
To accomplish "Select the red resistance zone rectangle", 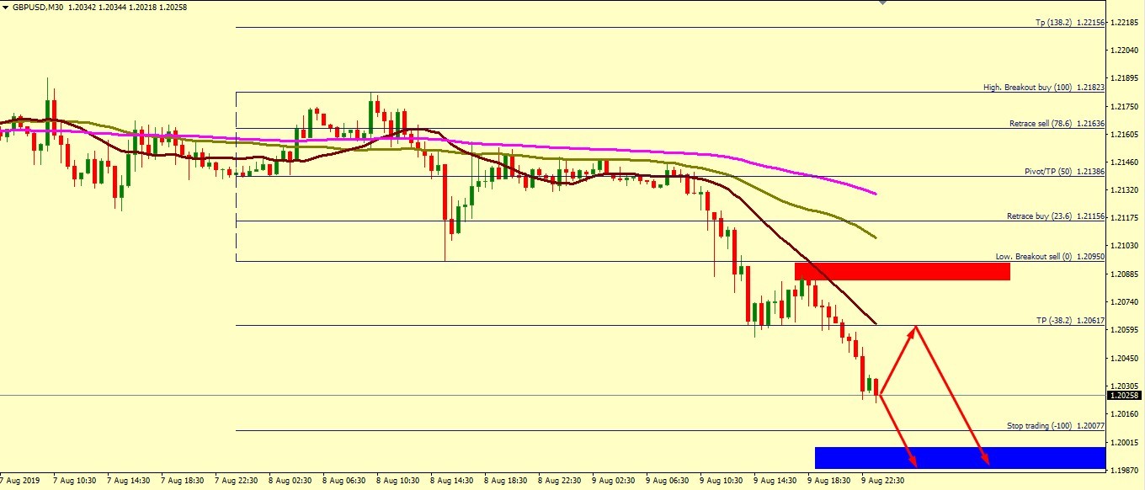I will [902, 271].
